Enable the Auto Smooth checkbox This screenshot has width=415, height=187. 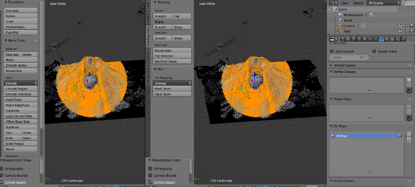(x=332, y=51)
